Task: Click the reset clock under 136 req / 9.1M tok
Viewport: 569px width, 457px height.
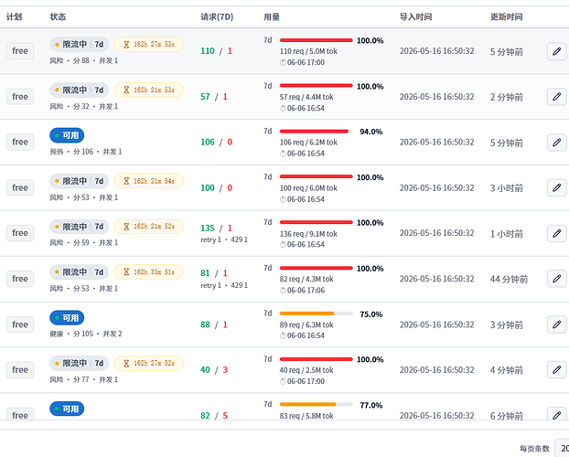Action: coord(302,244)
